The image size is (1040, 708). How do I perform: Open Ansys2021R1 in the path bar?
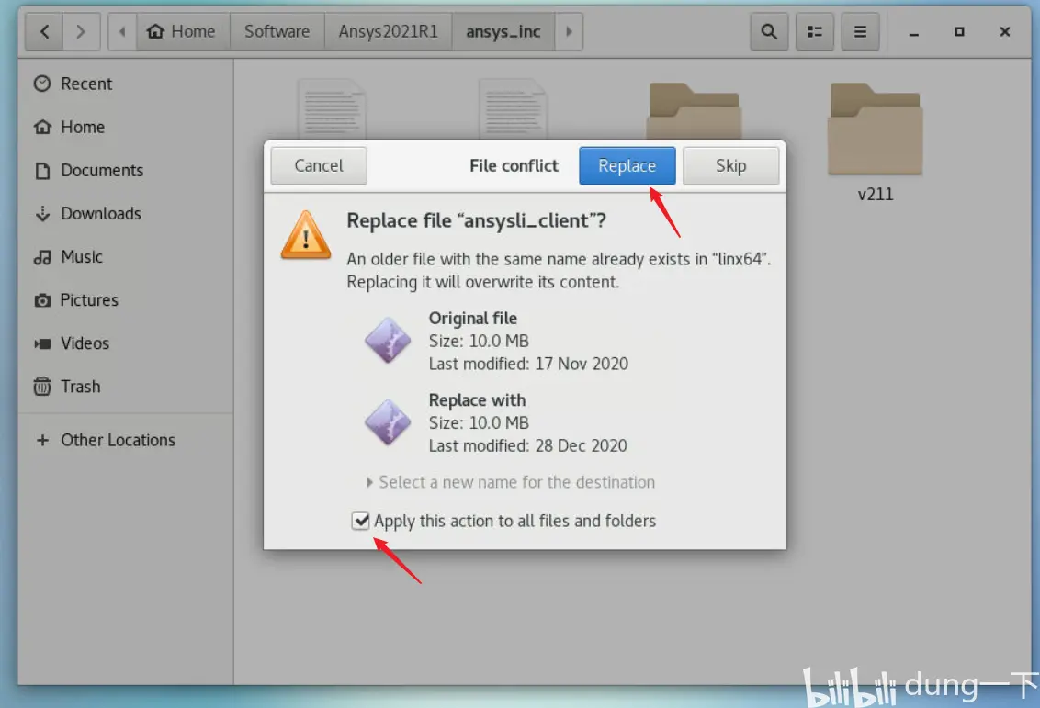tap(388, 31)
